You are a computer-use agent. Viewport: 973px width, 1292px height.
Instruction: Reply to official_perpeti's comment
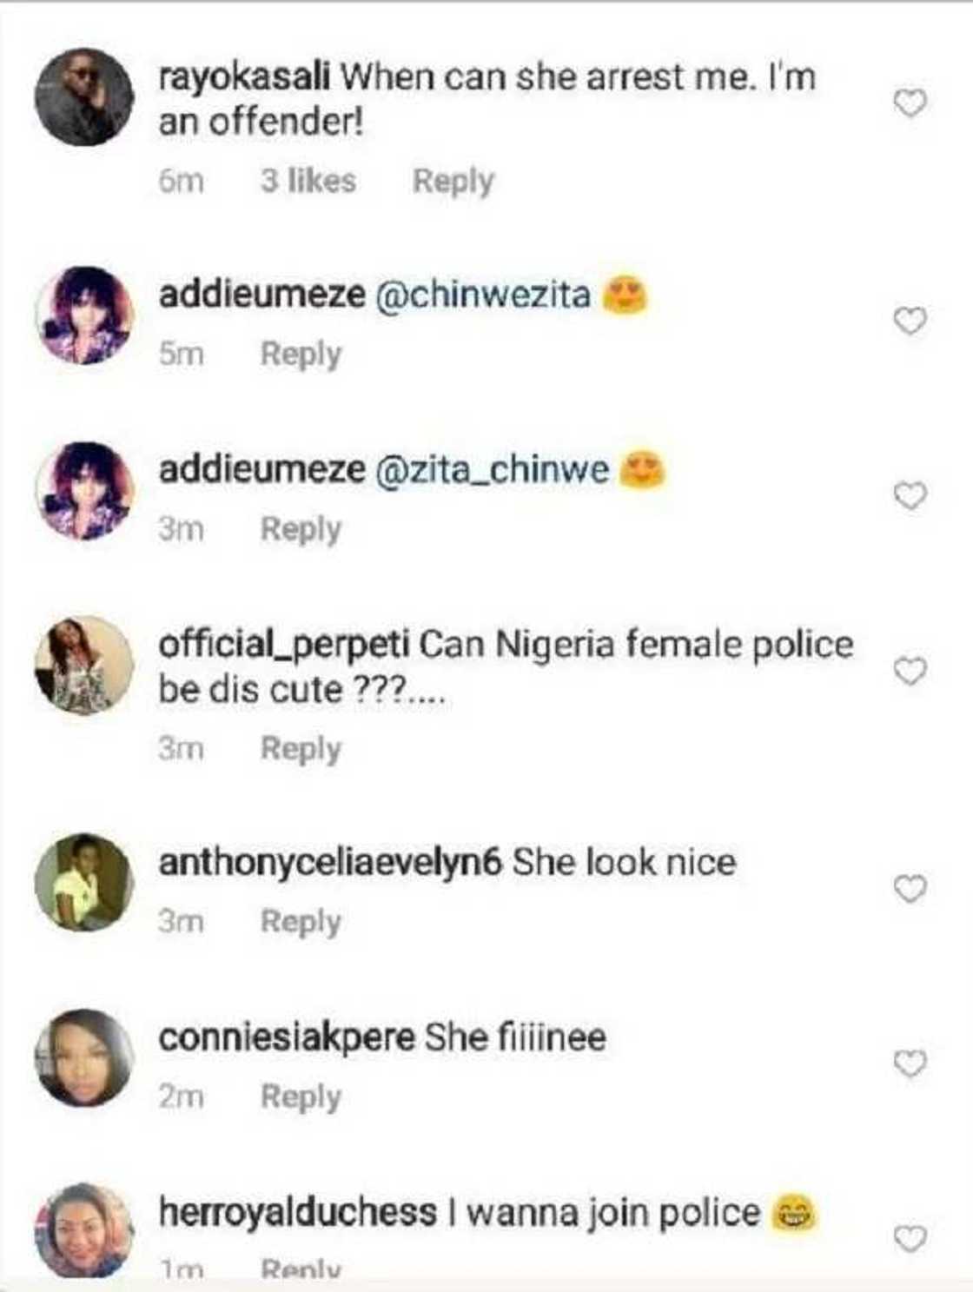[301, 748]
